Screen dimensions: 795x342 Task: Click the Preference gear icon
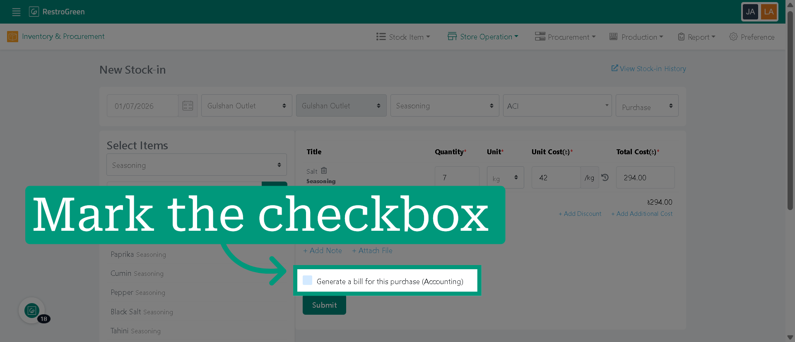click(x=733, y=37)
